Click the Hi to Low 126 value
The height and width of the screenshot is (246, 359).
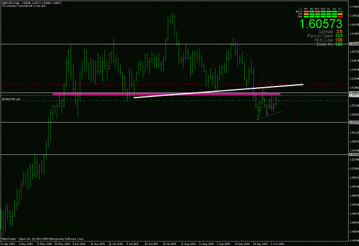[x=339, y=40]
